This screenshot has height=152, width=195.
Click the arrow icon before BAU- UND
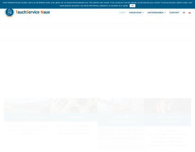[114, 117]
